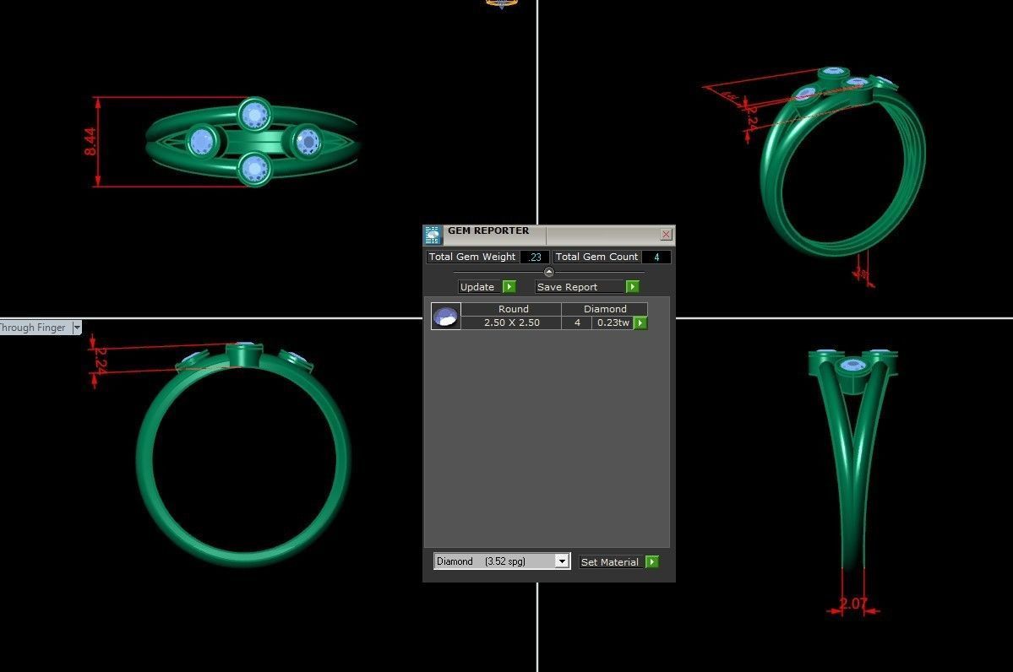Expand the 0.23tw gem row arrow
This screenshot has height=672, width=1013.
640,322
